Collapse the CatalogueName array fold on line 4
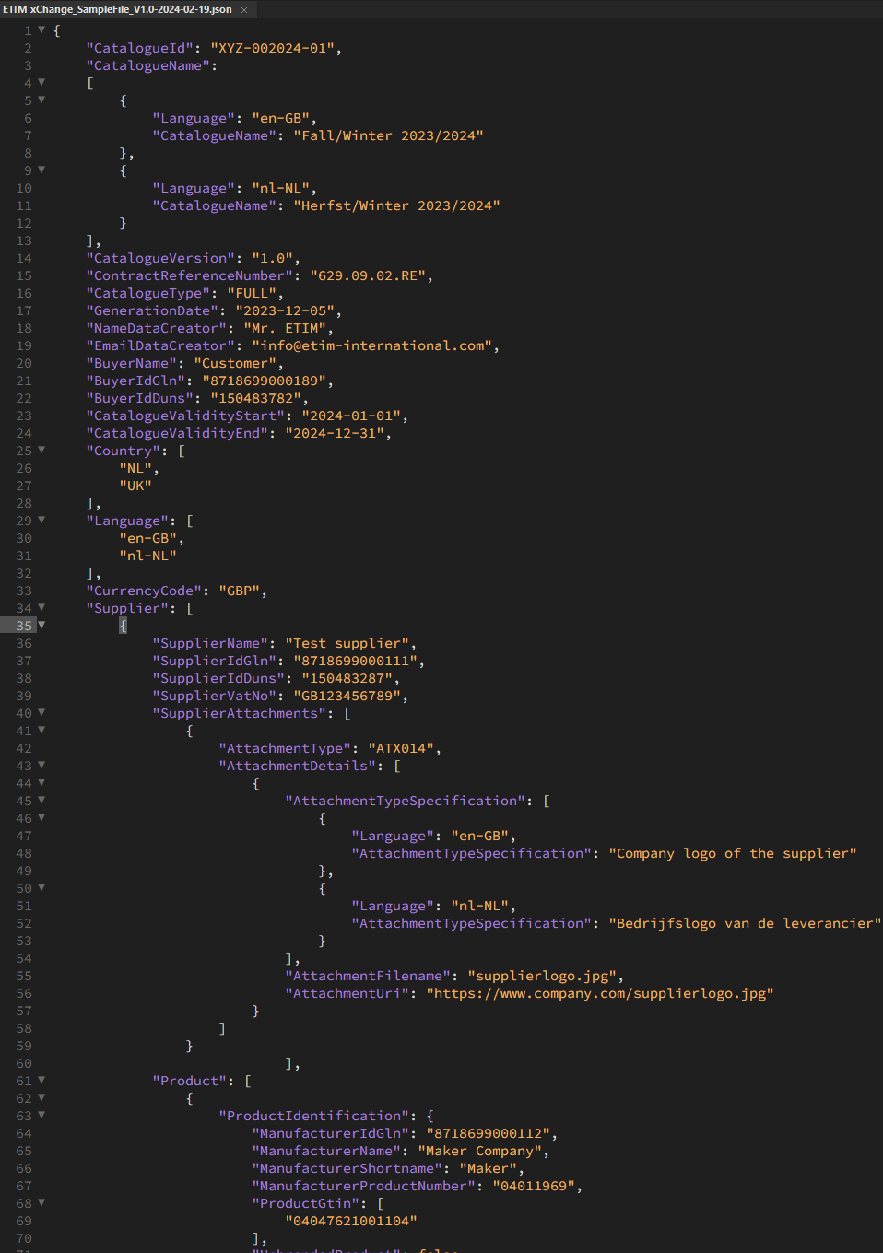Screen dimensions: 883x1253 tap(41, 82)
